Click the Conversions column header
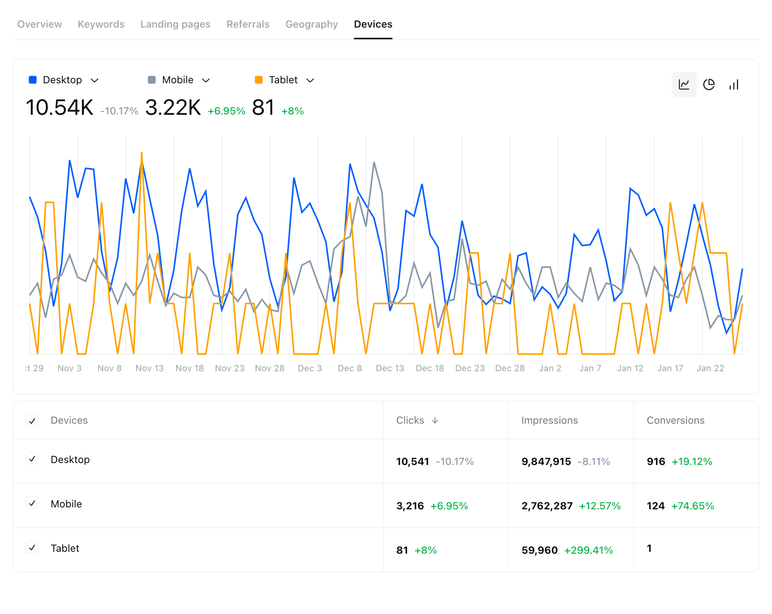 (x=675, y=420)
